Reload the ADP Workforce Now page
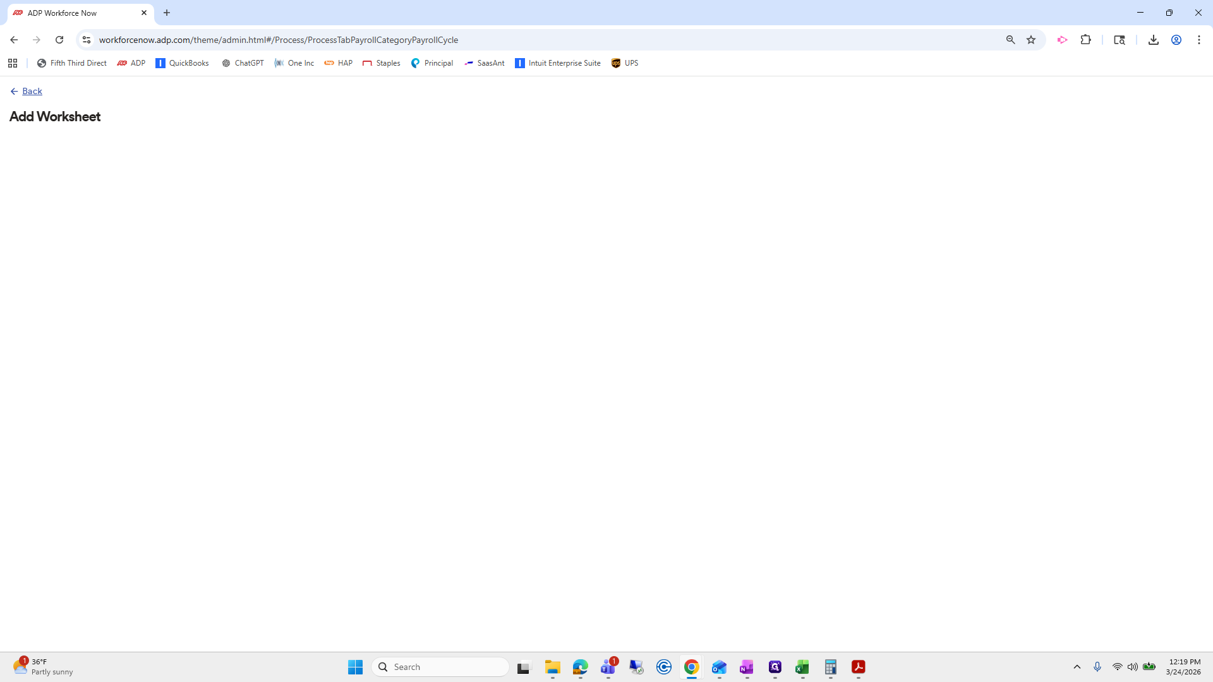 [59, 40]
